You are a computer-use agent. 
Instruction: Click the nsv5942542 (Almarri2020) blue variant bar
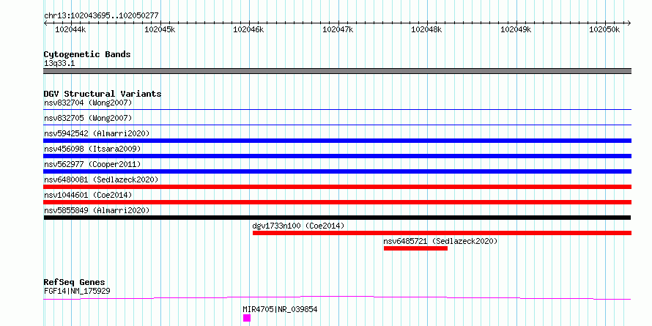[337, 141]
